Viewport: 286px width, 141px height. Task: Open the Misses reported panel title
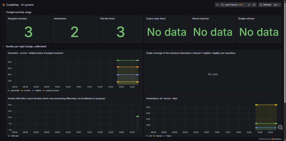point(201,19)
